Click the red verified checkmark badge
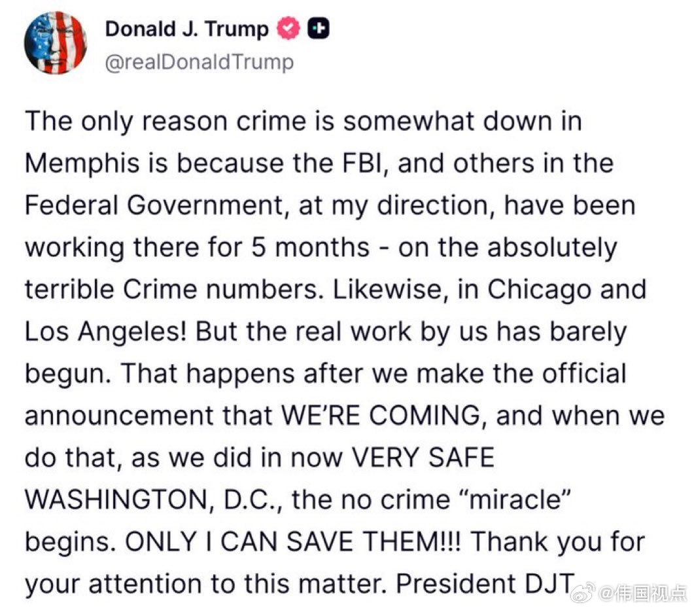 288,29
